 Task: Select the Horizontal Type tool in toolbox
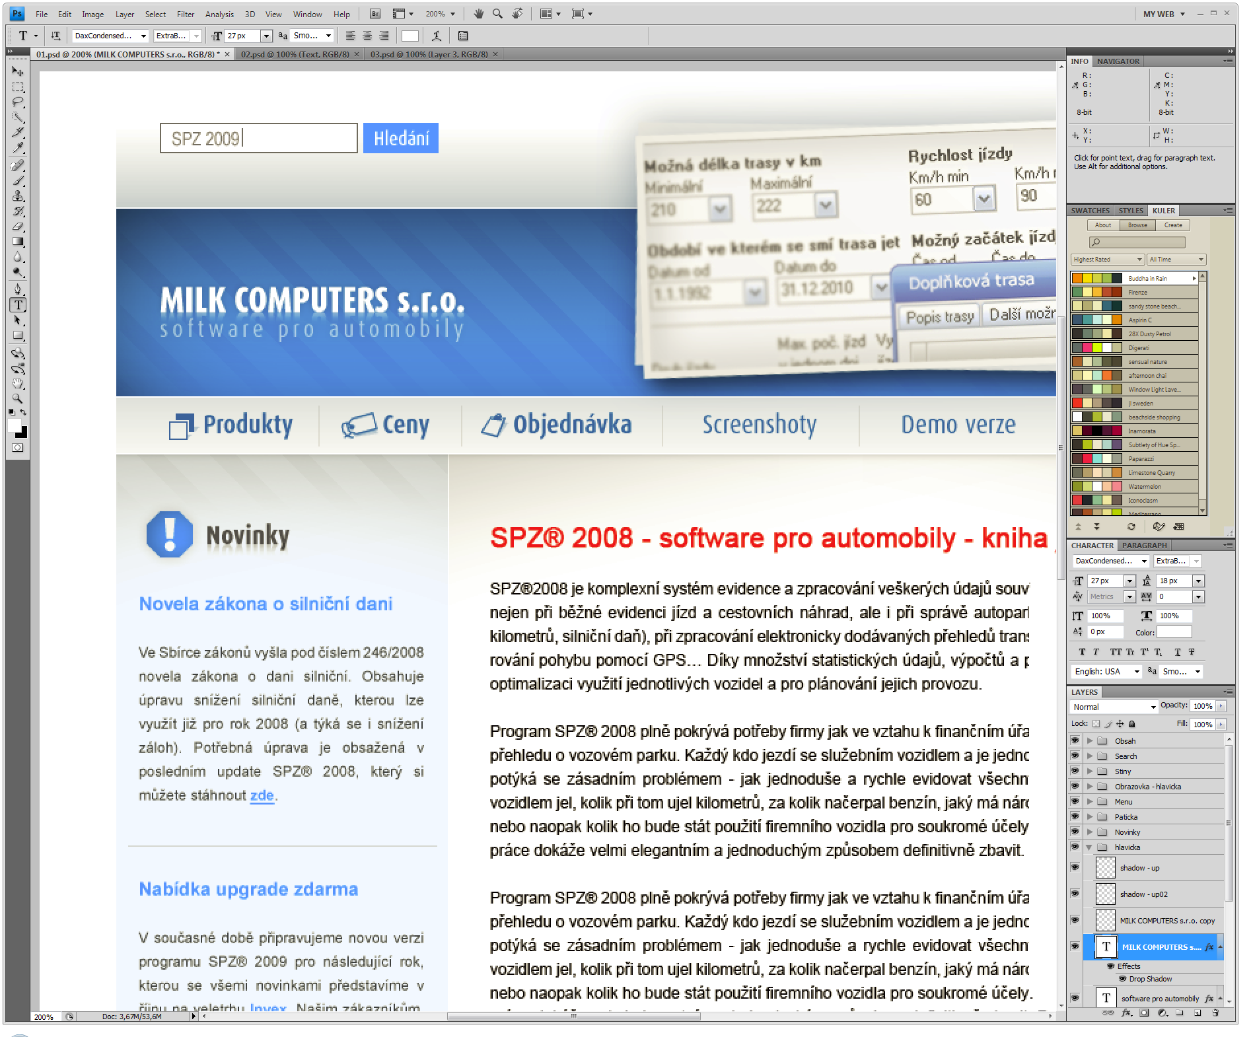pos(18,304)
